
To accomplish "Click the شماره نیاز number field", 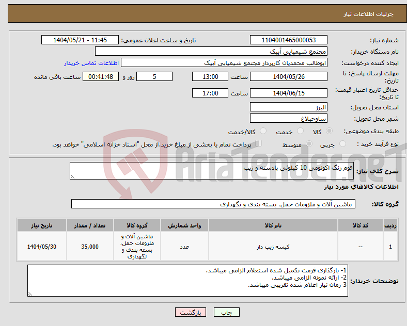I will click(289, 40).
